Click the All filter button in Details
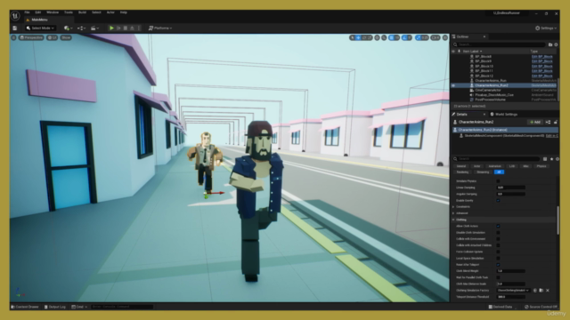Image resolution: width=570 pixels, height=320 pixels. pyautogui.click(x=499, y=172)
